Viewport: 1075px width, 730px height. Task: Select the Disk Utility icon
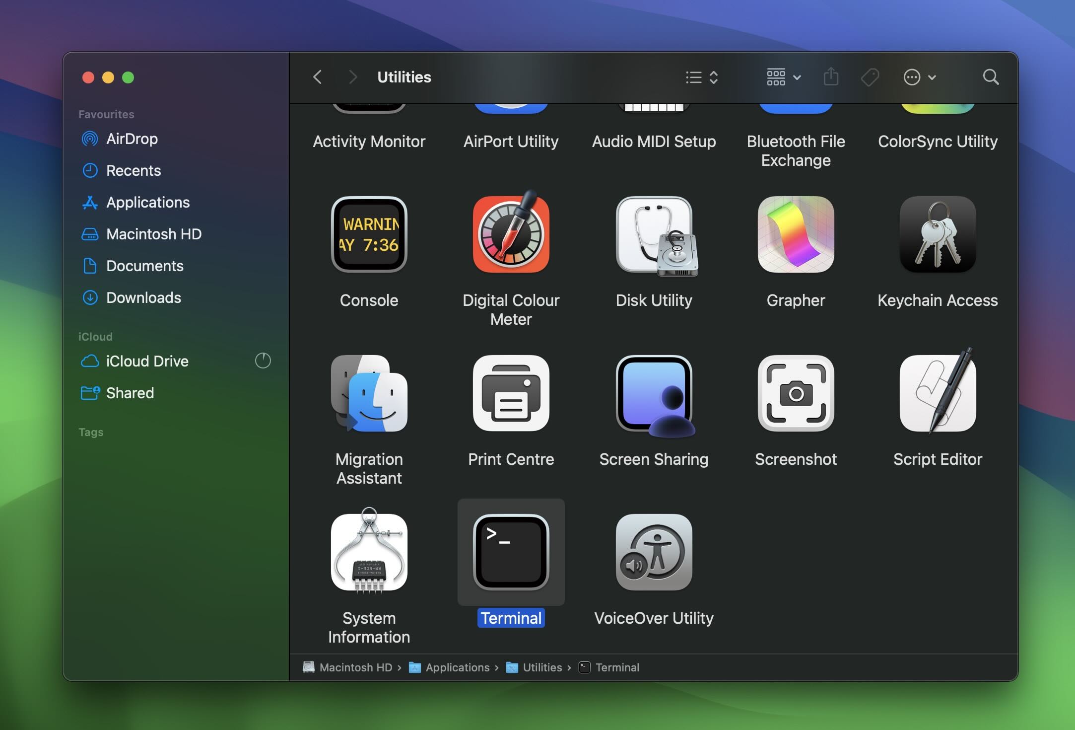tap(656, 236)
